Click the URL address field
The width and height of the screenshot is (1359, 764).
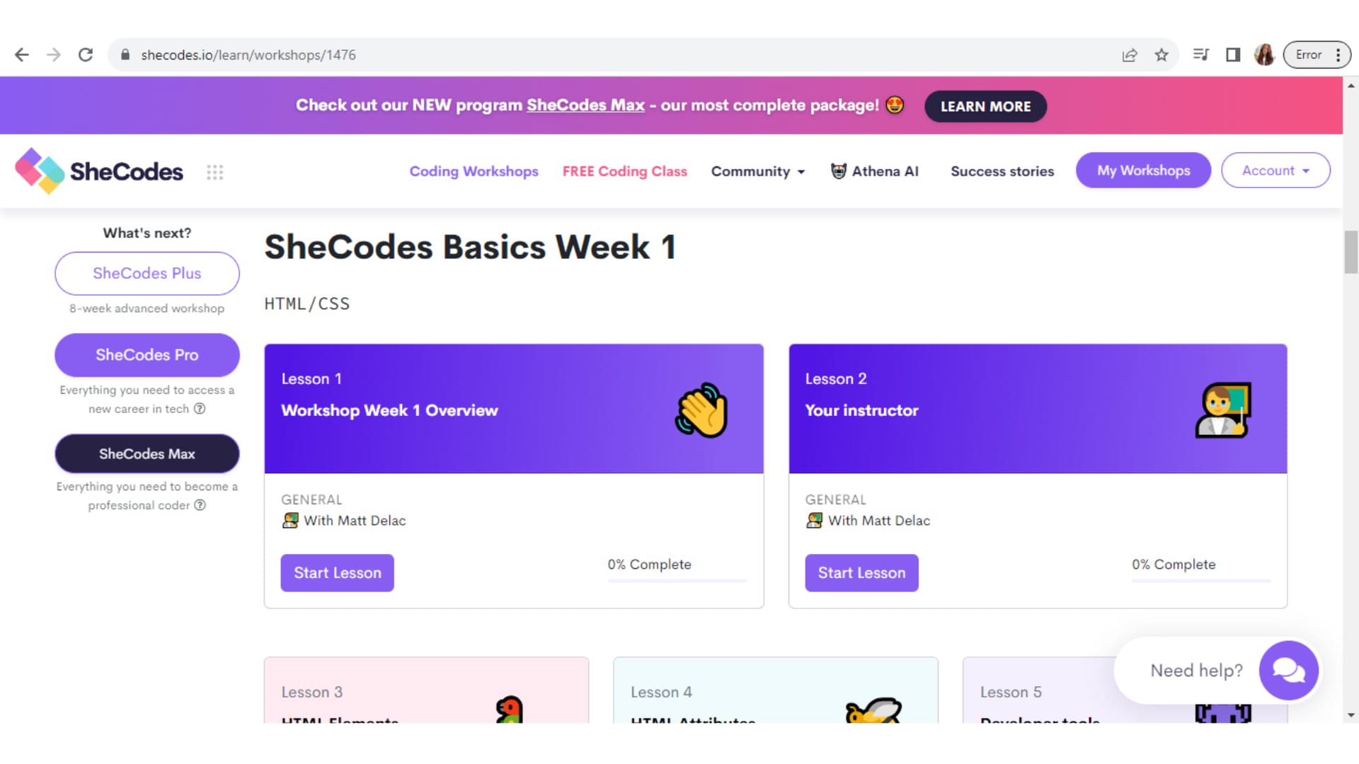point(623,54)
